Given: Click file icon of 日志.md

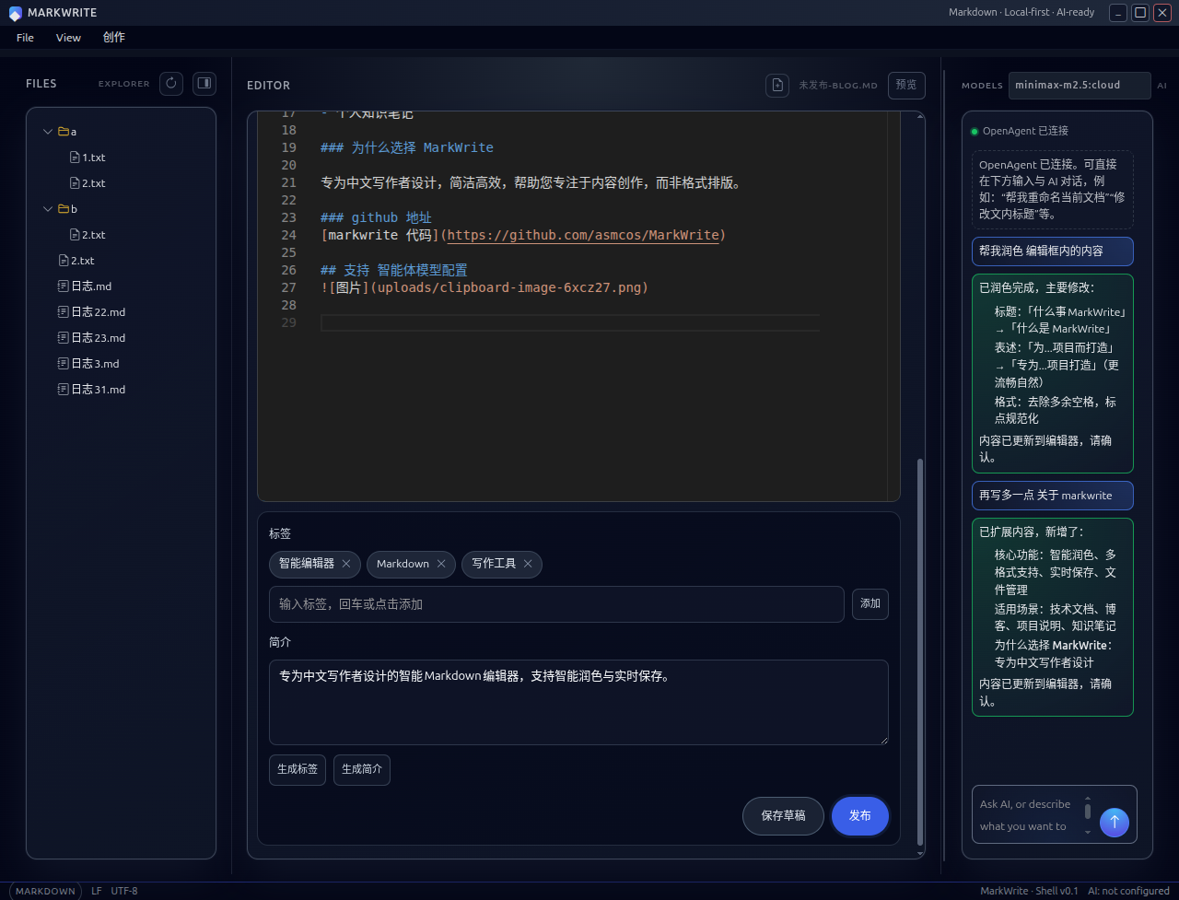Looking at the screenshot, I should [64, 286].
